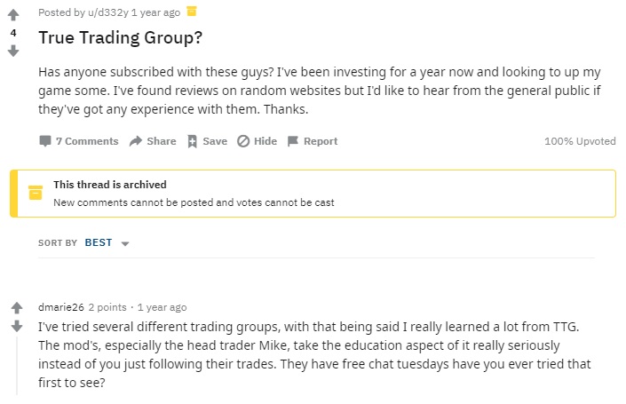Click the Share arrow icon
626x404 pixels.
(136, 141)
